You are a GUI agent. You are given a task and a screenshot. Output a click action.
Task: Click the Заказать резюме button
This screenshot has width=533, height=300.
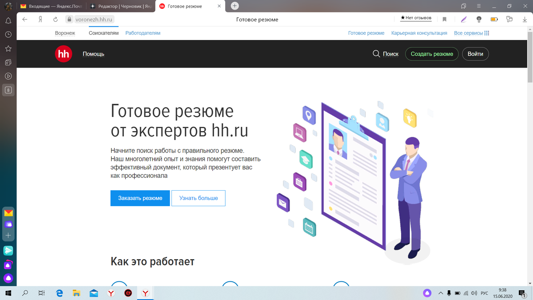click(140, 198)
